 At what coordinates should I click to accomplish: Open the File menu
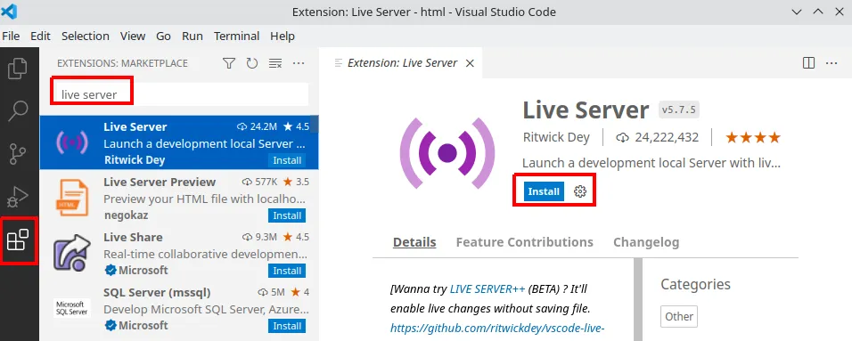[x=11, y=37]
